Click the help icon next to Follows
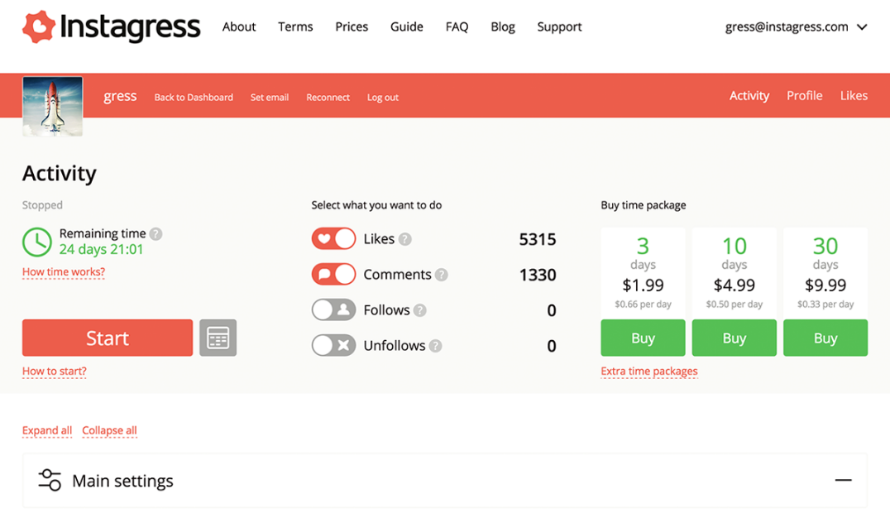This screenshot has width=890, height=513. coord(420,309)
